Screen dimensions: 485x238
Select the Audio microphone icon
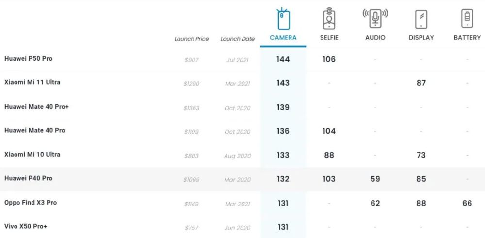tap(375, 18)
